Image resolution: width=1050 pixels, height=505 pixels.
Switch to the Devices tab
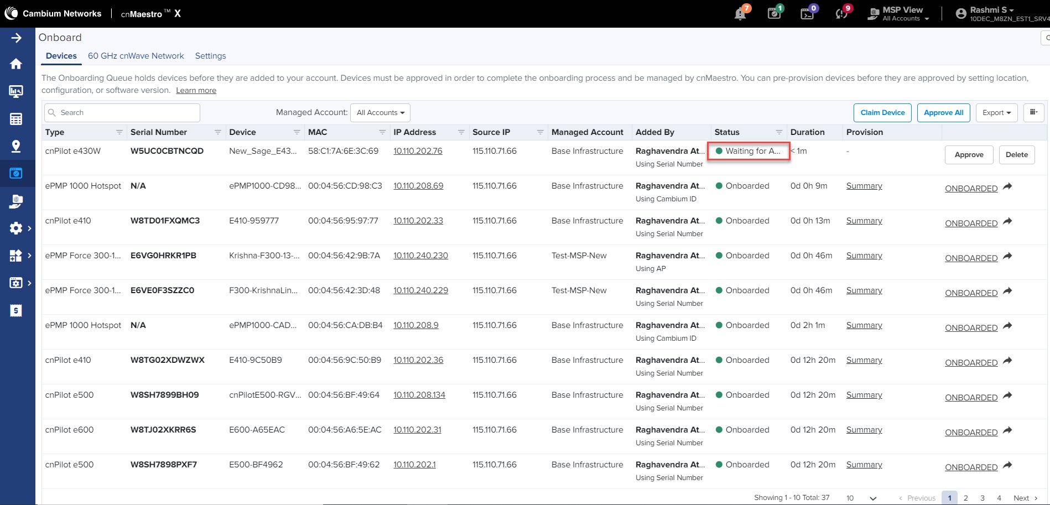click(61, 56)
